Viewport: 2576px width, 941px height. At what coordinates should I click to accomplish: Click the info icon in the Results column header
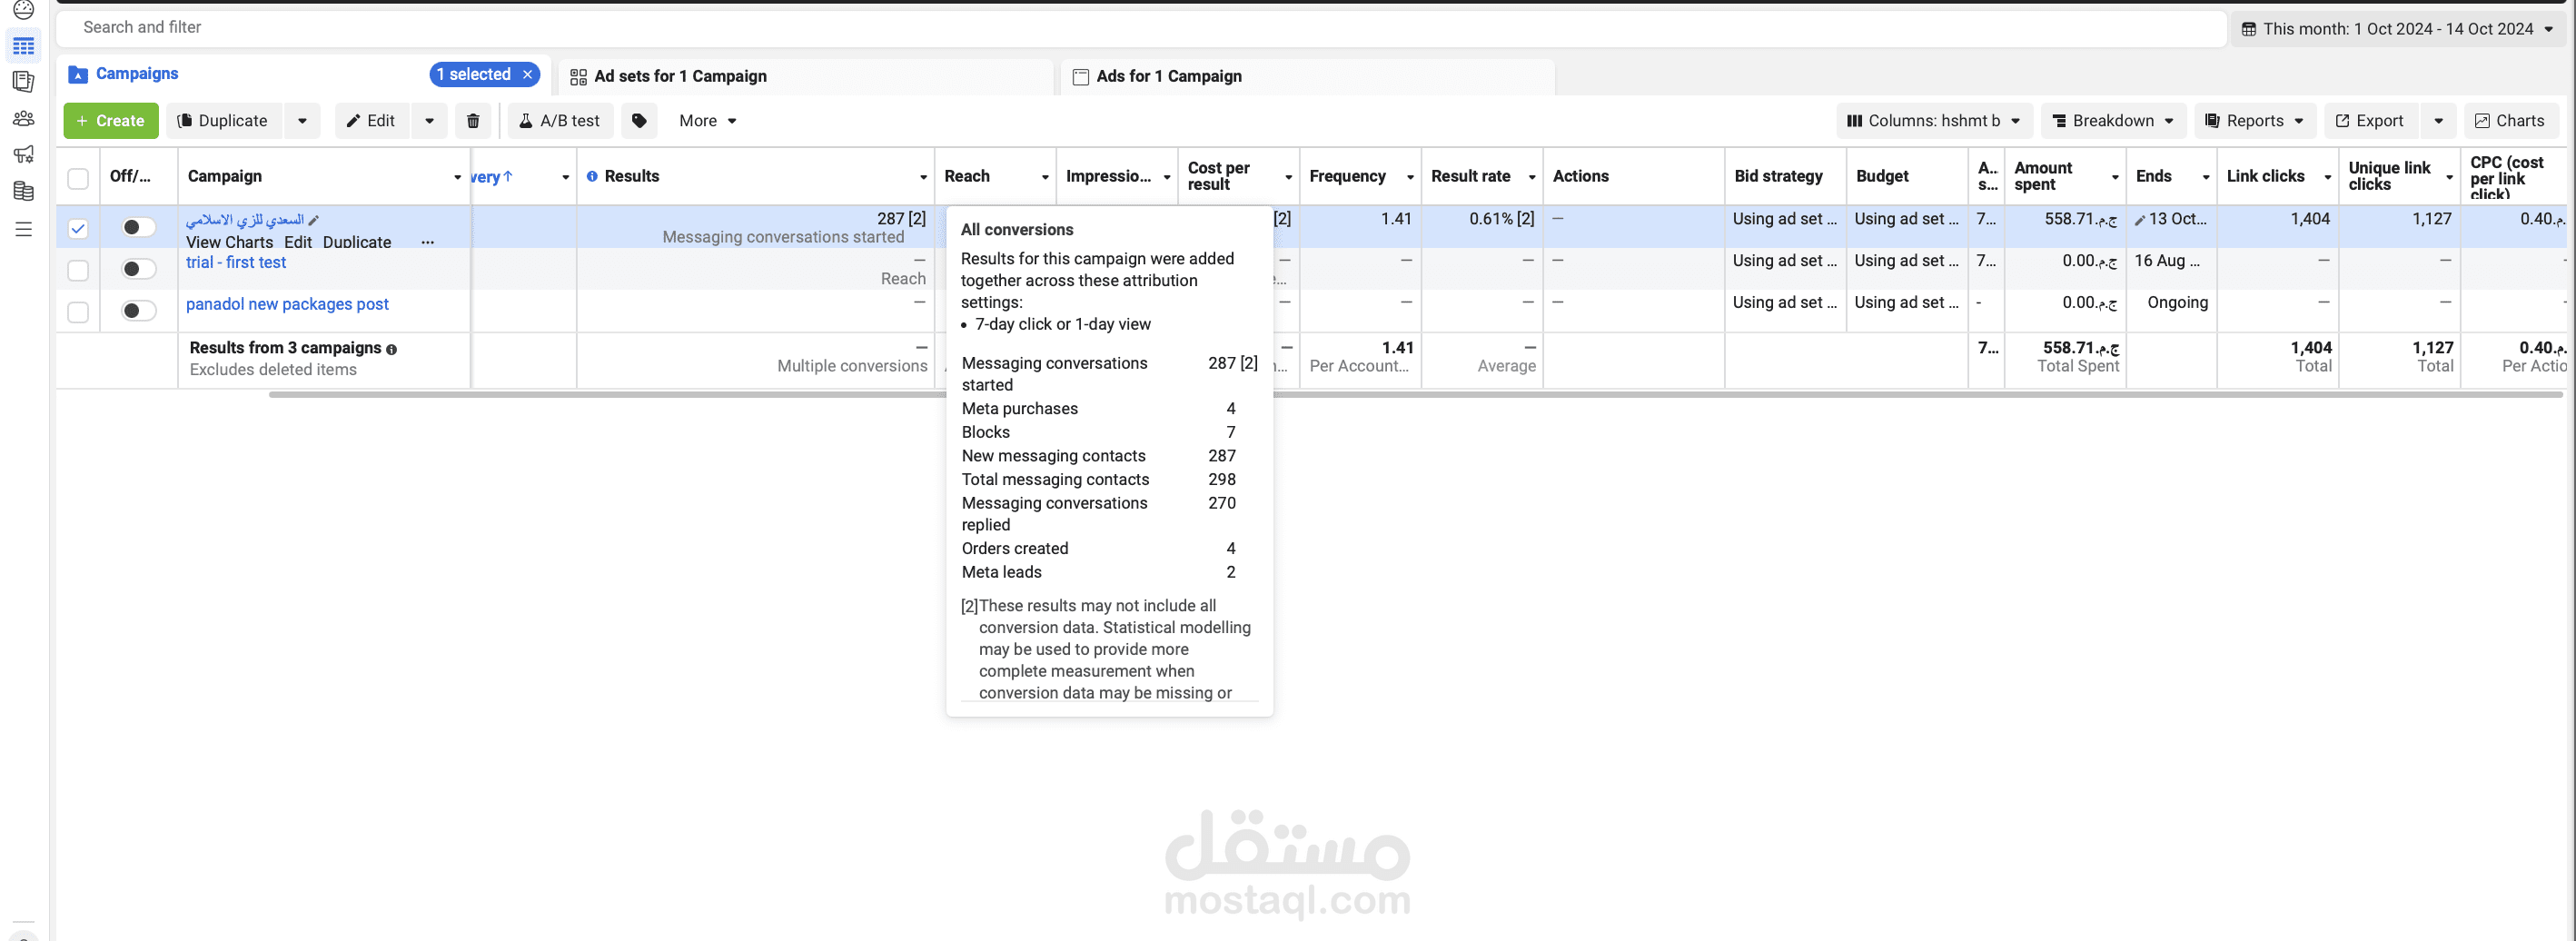coord(592,176)
